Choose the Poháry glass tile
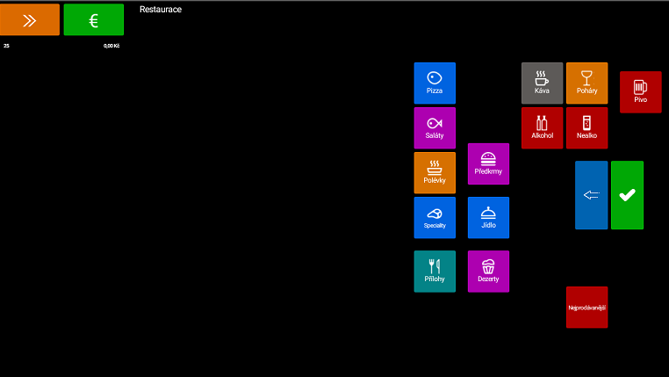The width and height of the screenshot is (669, 377). [586, 83]
